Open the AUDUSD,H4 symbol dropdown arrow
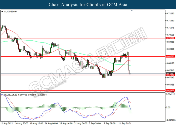 pos(2,11)
